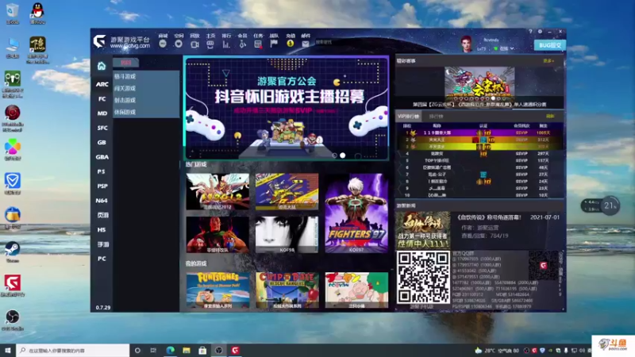Screen dimensions: 635x357
Task: Click 更多+ link in 精彩赛事 panel
Action: [548, 61]
